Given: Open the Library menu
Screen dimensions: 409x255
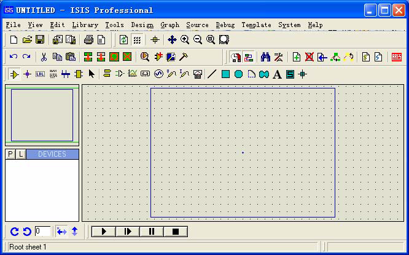Looking at the screenshot, I should 85,25.
